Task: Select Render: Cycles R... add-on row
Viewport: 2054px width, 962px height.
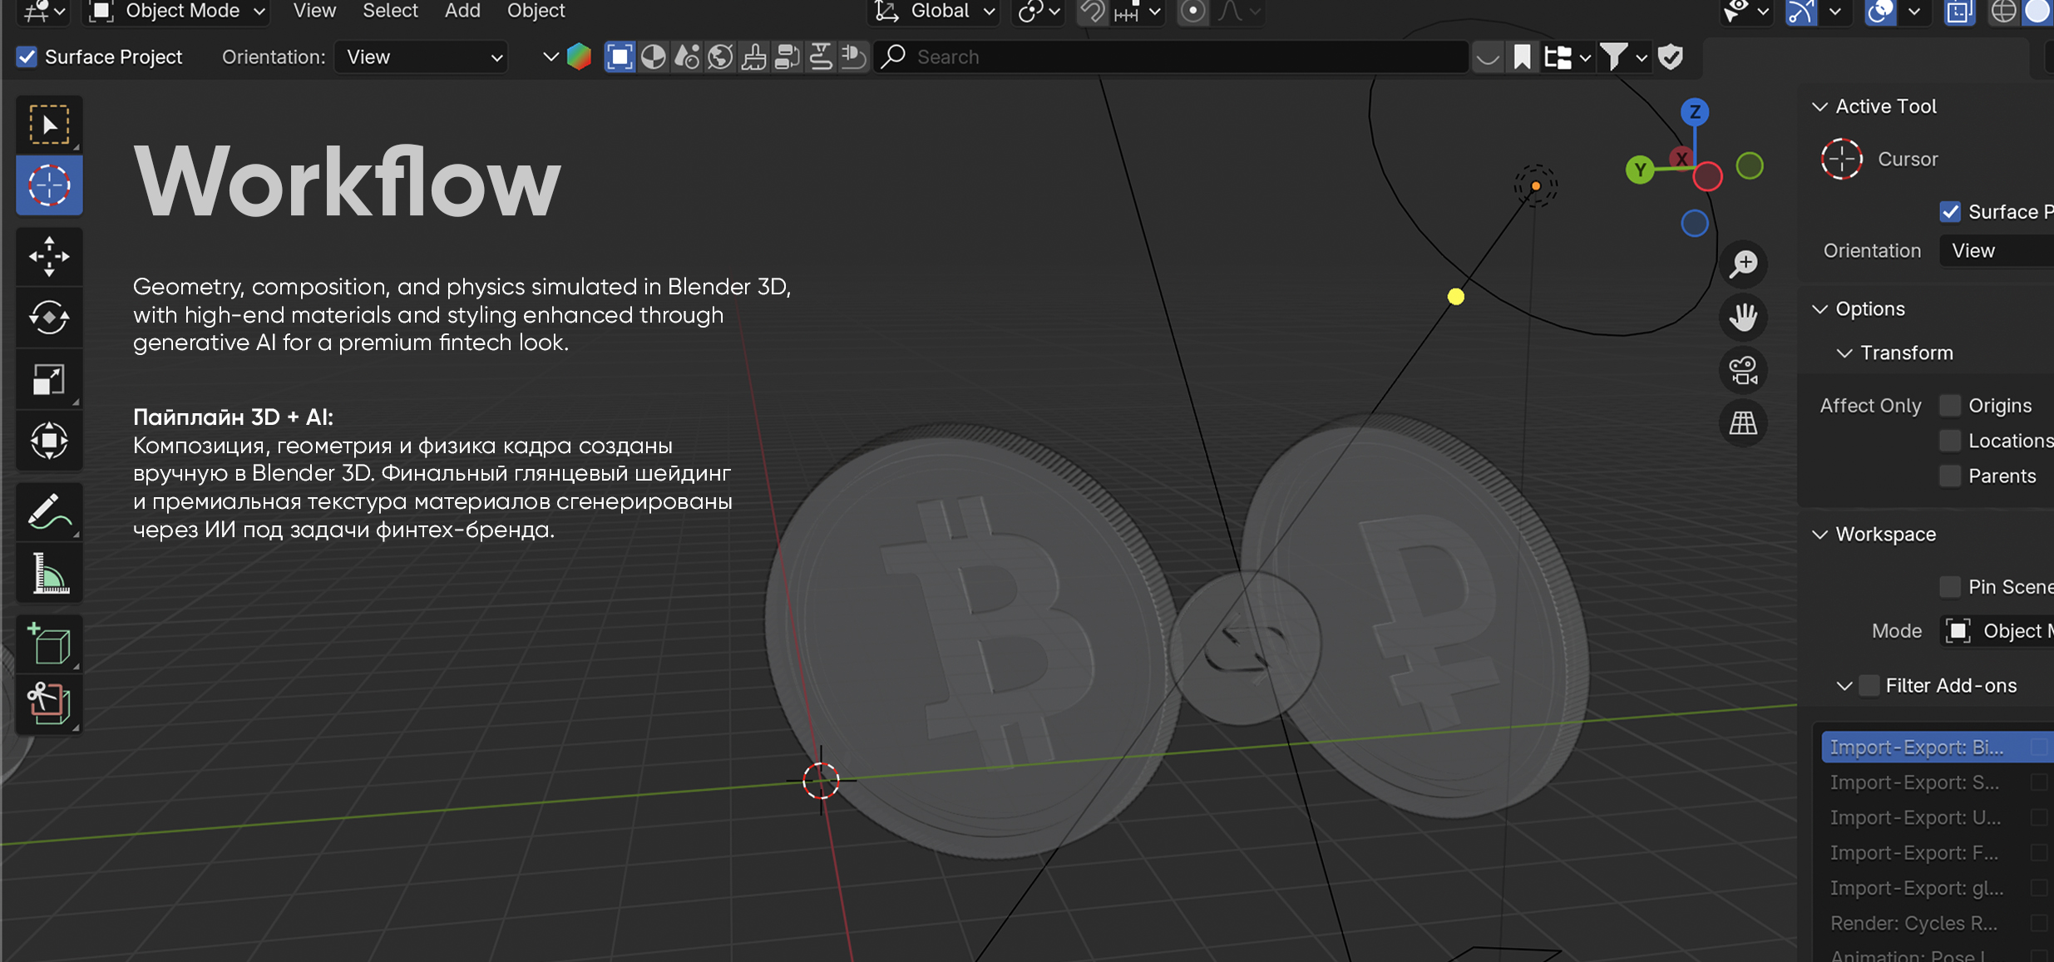Action: point(1938,924)
